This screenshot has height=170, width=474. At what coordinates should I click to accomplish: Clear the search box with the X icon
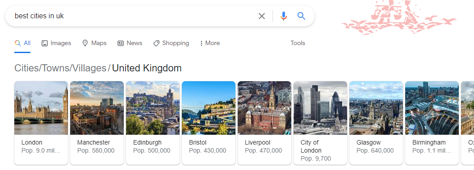click(x=262, y=16)
